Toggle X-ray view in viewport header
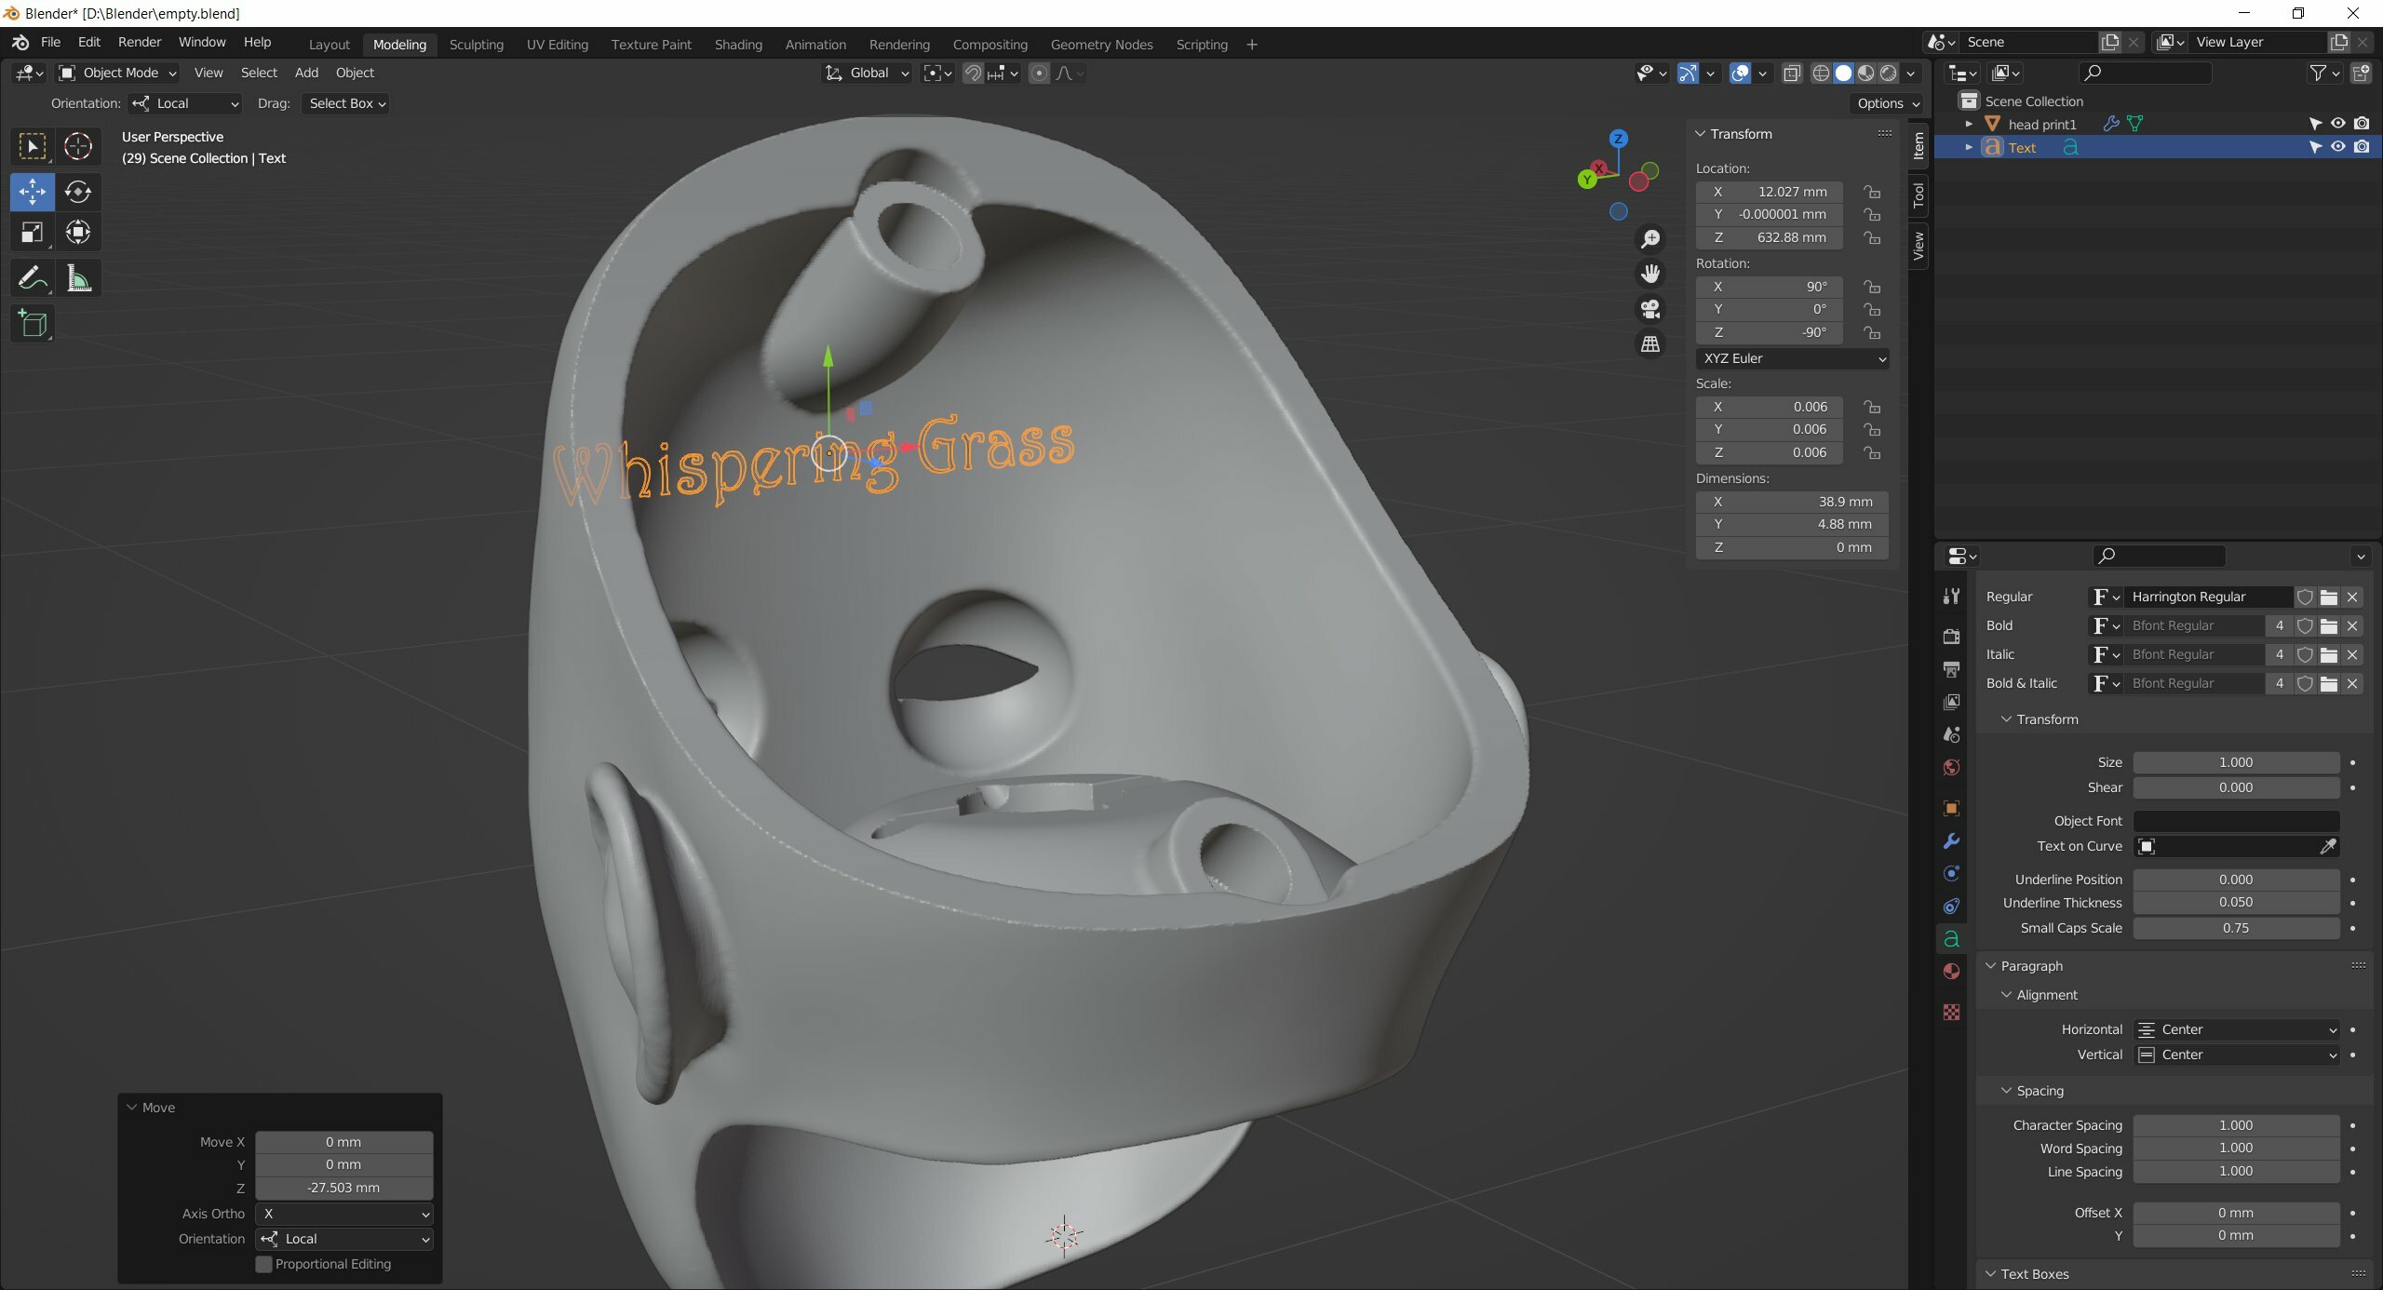 [x=1792, y=73]
